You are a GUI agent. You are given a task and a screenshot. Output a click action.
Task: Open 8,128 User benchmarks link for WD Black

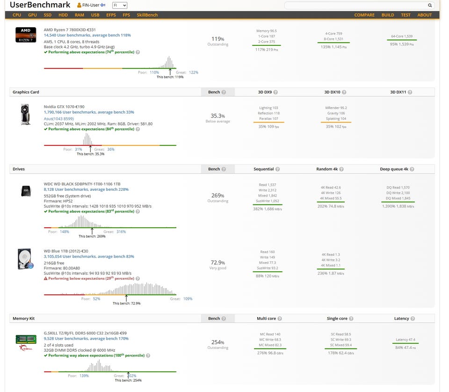tap(86, 189)
